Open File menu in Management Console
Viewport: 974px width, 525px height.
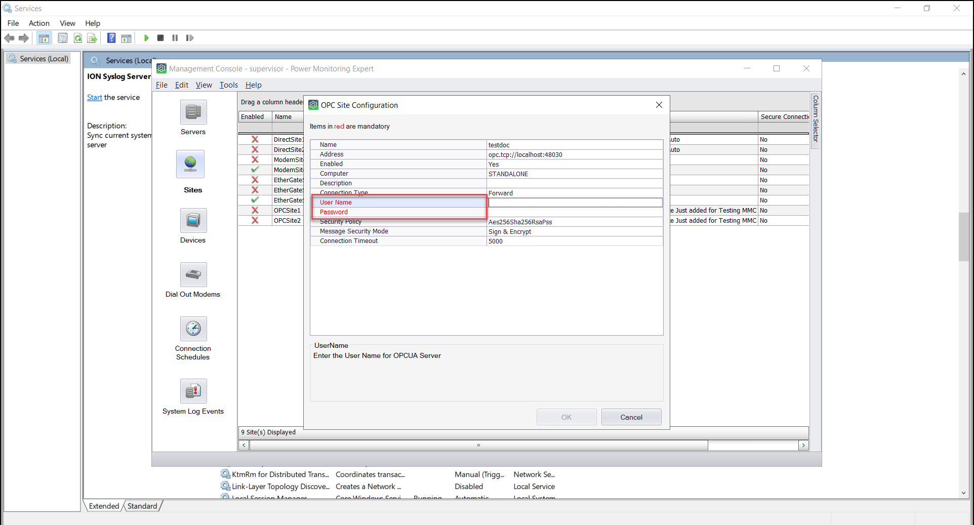pyautogui.click(x=161, y=85)
